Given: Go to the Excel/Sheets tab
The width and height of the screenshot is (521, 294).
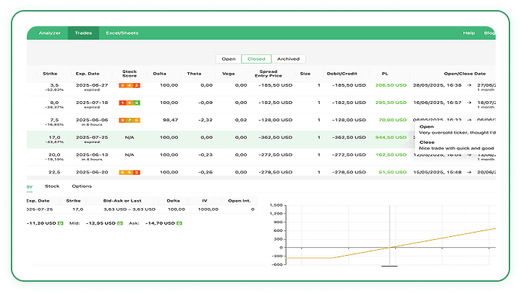Looking at the screenshot, I should point(122,33).
